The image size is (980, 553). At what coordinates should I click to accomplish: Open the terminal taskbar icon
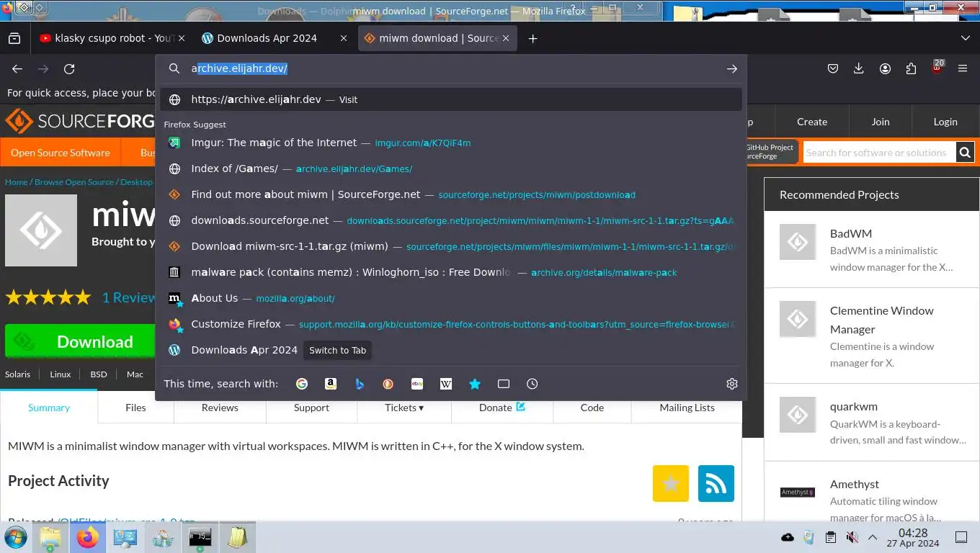click(x=200, y=537)
